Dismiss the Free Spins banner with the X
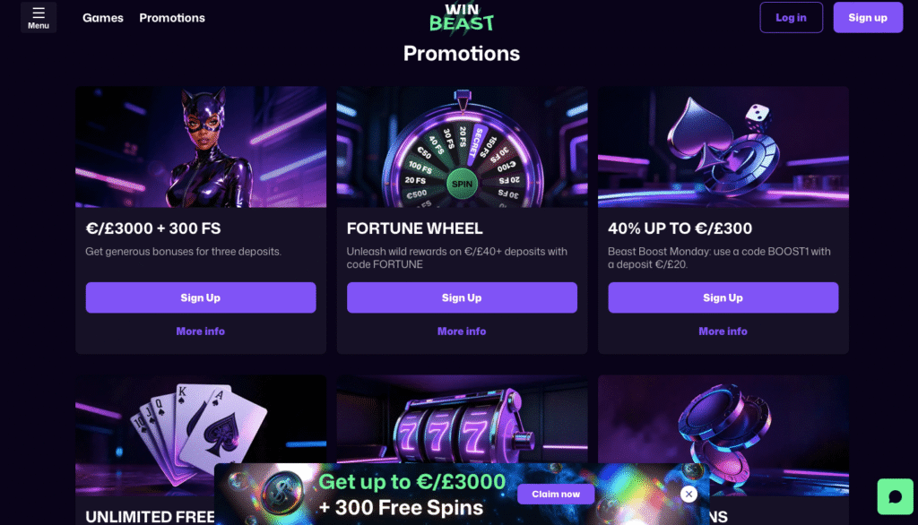Image resolution: width=918 pixels, height=525 pixels. point(688,494)
